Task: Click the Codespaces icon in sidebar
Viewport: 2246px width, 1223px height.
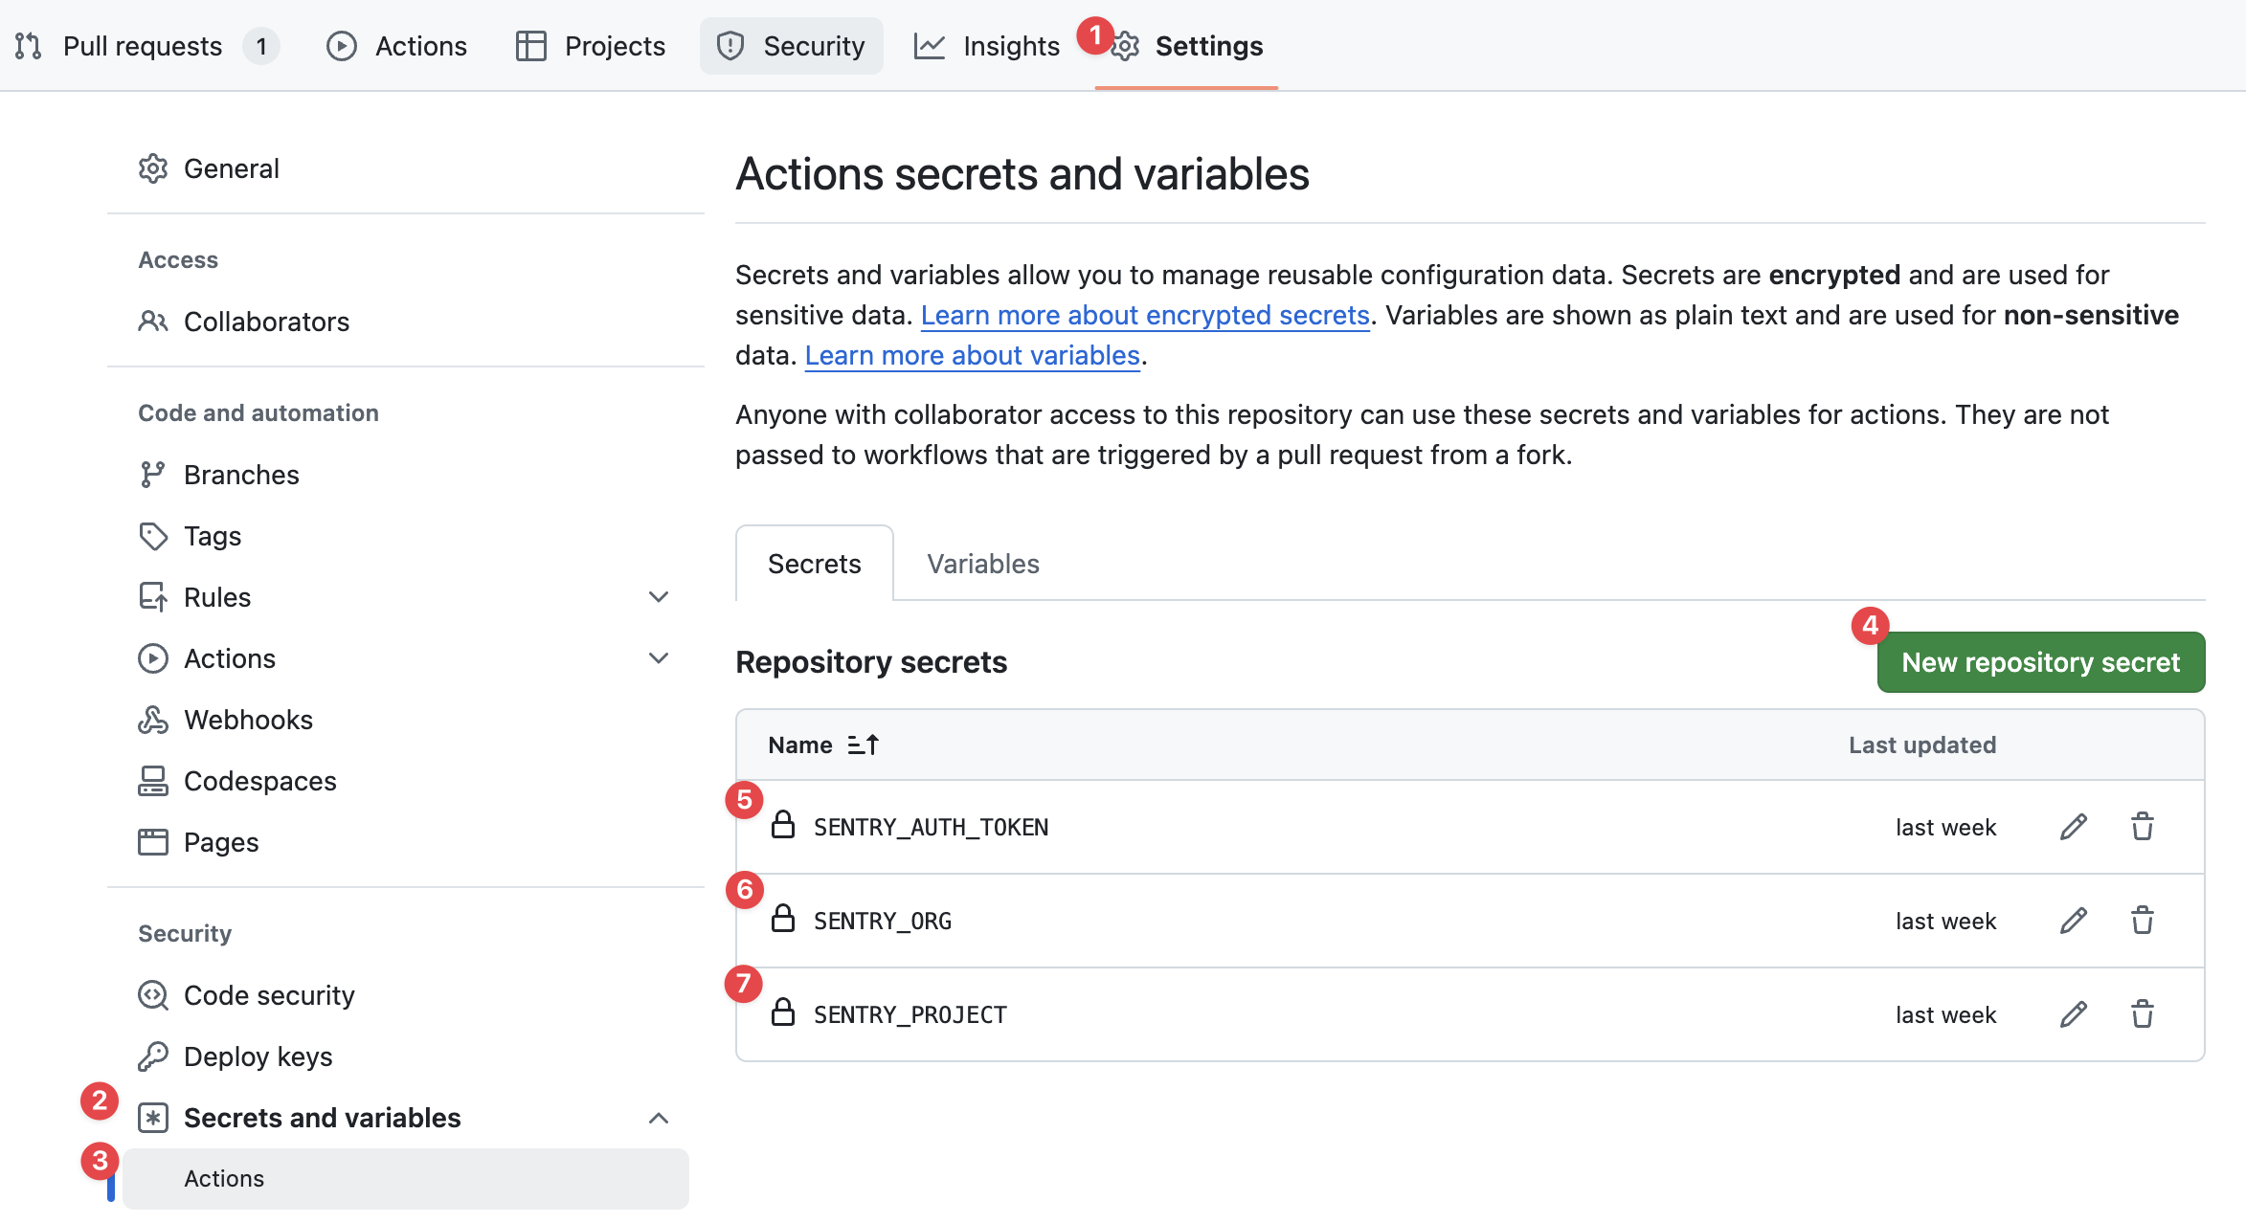Action: point(153,780)
